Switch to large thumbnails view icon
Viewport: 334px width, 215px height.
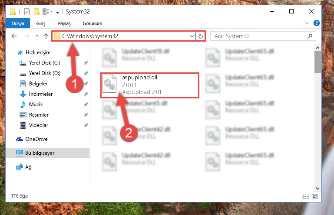315,196
